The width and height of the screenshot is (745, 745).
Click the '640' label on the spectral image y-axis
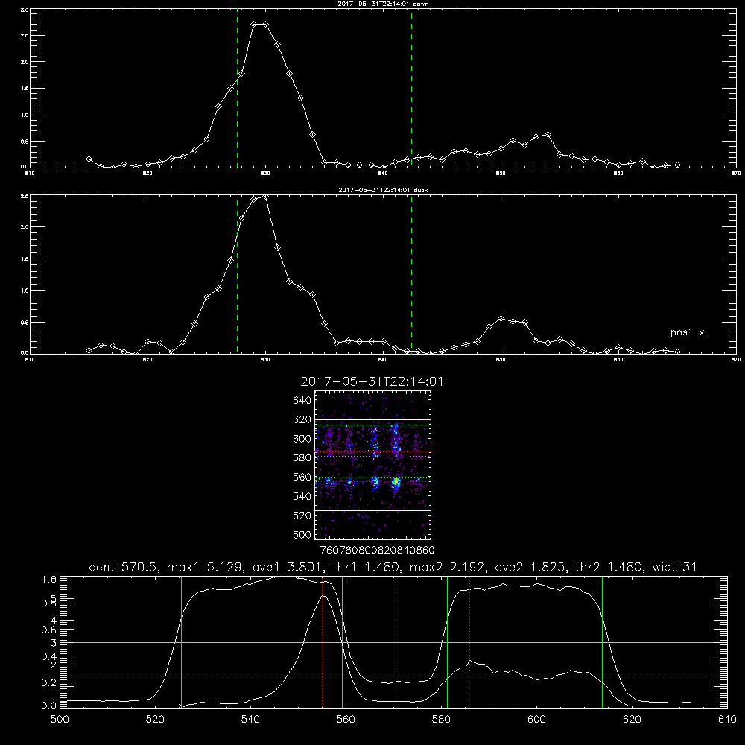[302, 401]
